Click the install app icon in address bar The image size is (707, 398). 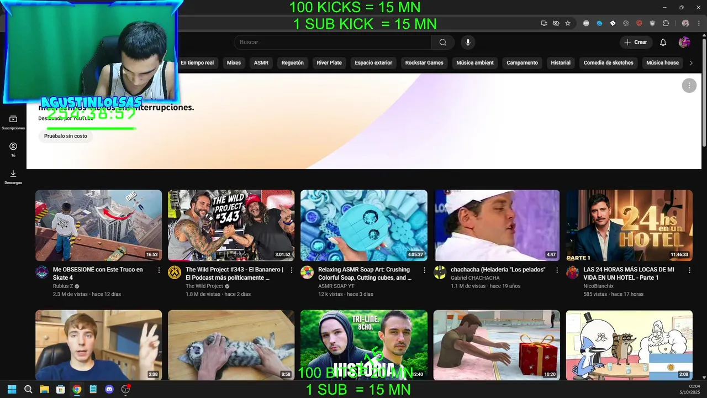click(x=544, y=23)
